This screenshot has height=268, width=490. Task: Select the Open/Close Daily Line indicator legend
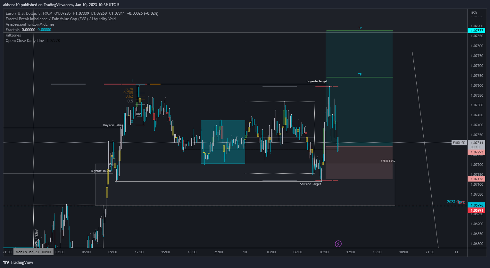tap(25, 41)
